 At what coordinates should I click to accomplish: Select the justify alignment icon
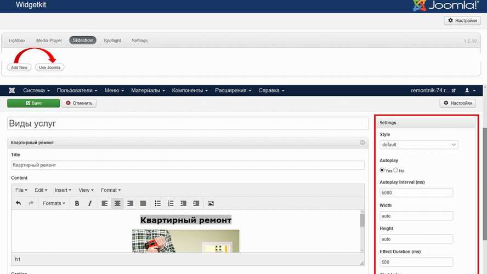pyautogui.click(x=143, y=203)
